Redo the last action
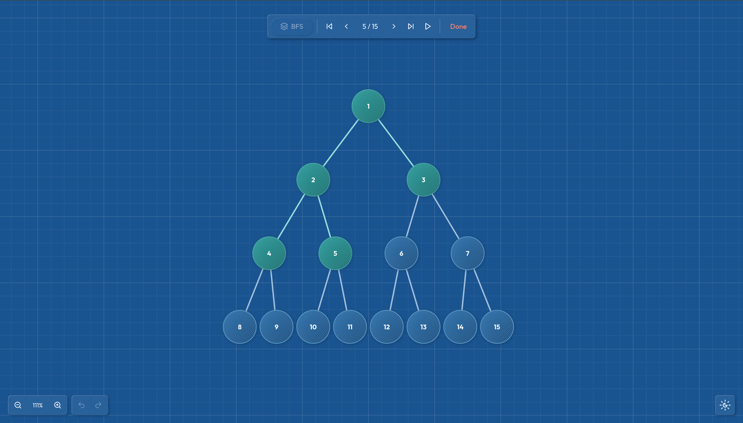This screenshot has width=743, height=423. click(98, 405)
